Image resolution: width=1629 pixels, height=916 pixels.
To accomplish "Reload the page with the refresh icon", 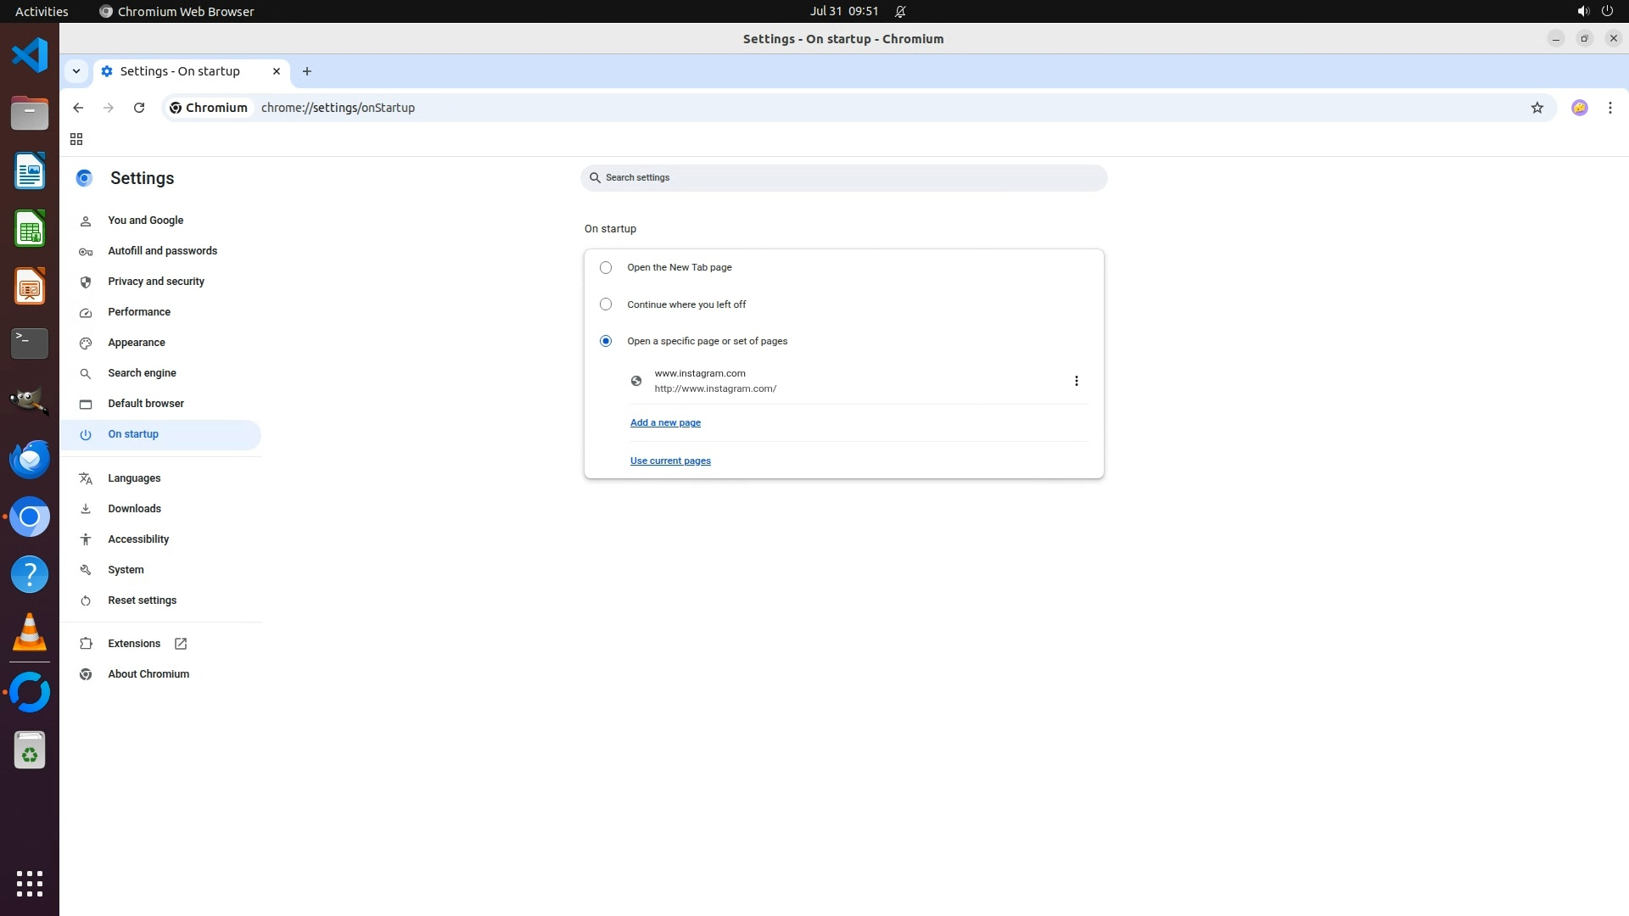I will tap(139, 108).
